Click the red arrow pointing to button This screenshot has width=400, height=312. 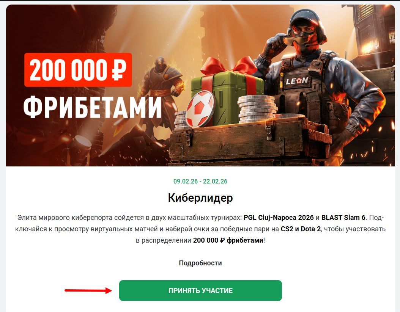pyautogui.click(x=88, y=290)
